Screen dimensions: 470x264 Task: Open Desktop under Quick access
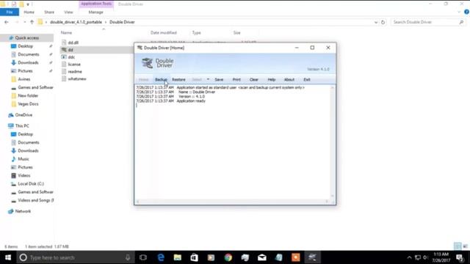[25, 46]
